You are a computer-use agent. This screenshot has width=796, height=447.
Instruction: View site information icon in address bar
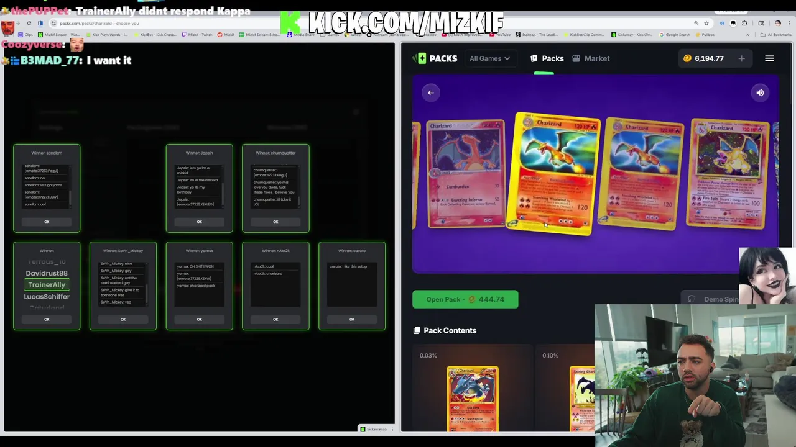(x=53, y=24)
